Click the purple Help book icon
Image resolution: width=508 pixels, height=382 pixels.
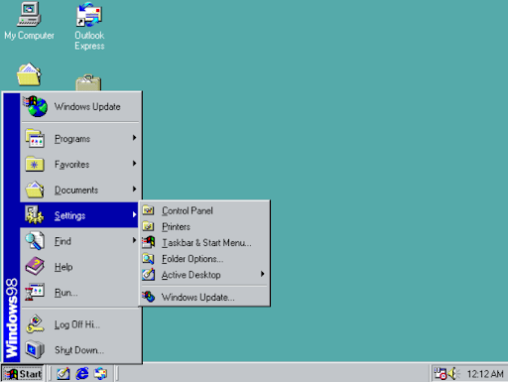click(35, 266)
